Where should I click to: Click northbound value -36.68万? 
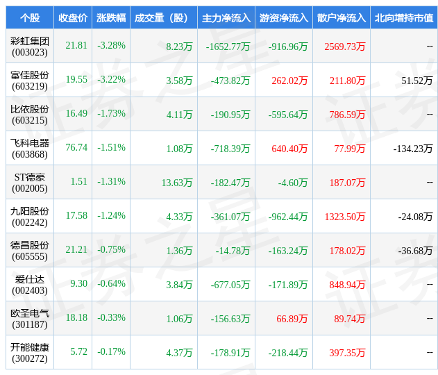pyautogui.click(x=415, y=251)
